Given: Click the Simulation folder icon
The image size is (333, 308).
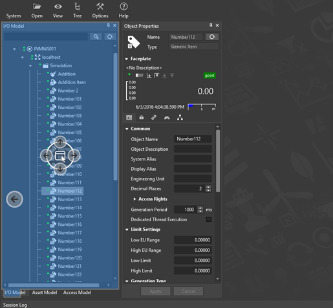Looking at the screenshot, I should coord(45,66).
